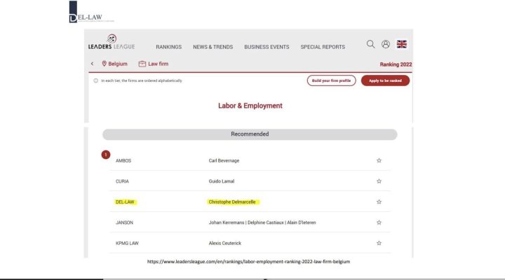Screen dimensions: 505x280
Task: Switch language via UK flag icon
Action: [402, 44]
